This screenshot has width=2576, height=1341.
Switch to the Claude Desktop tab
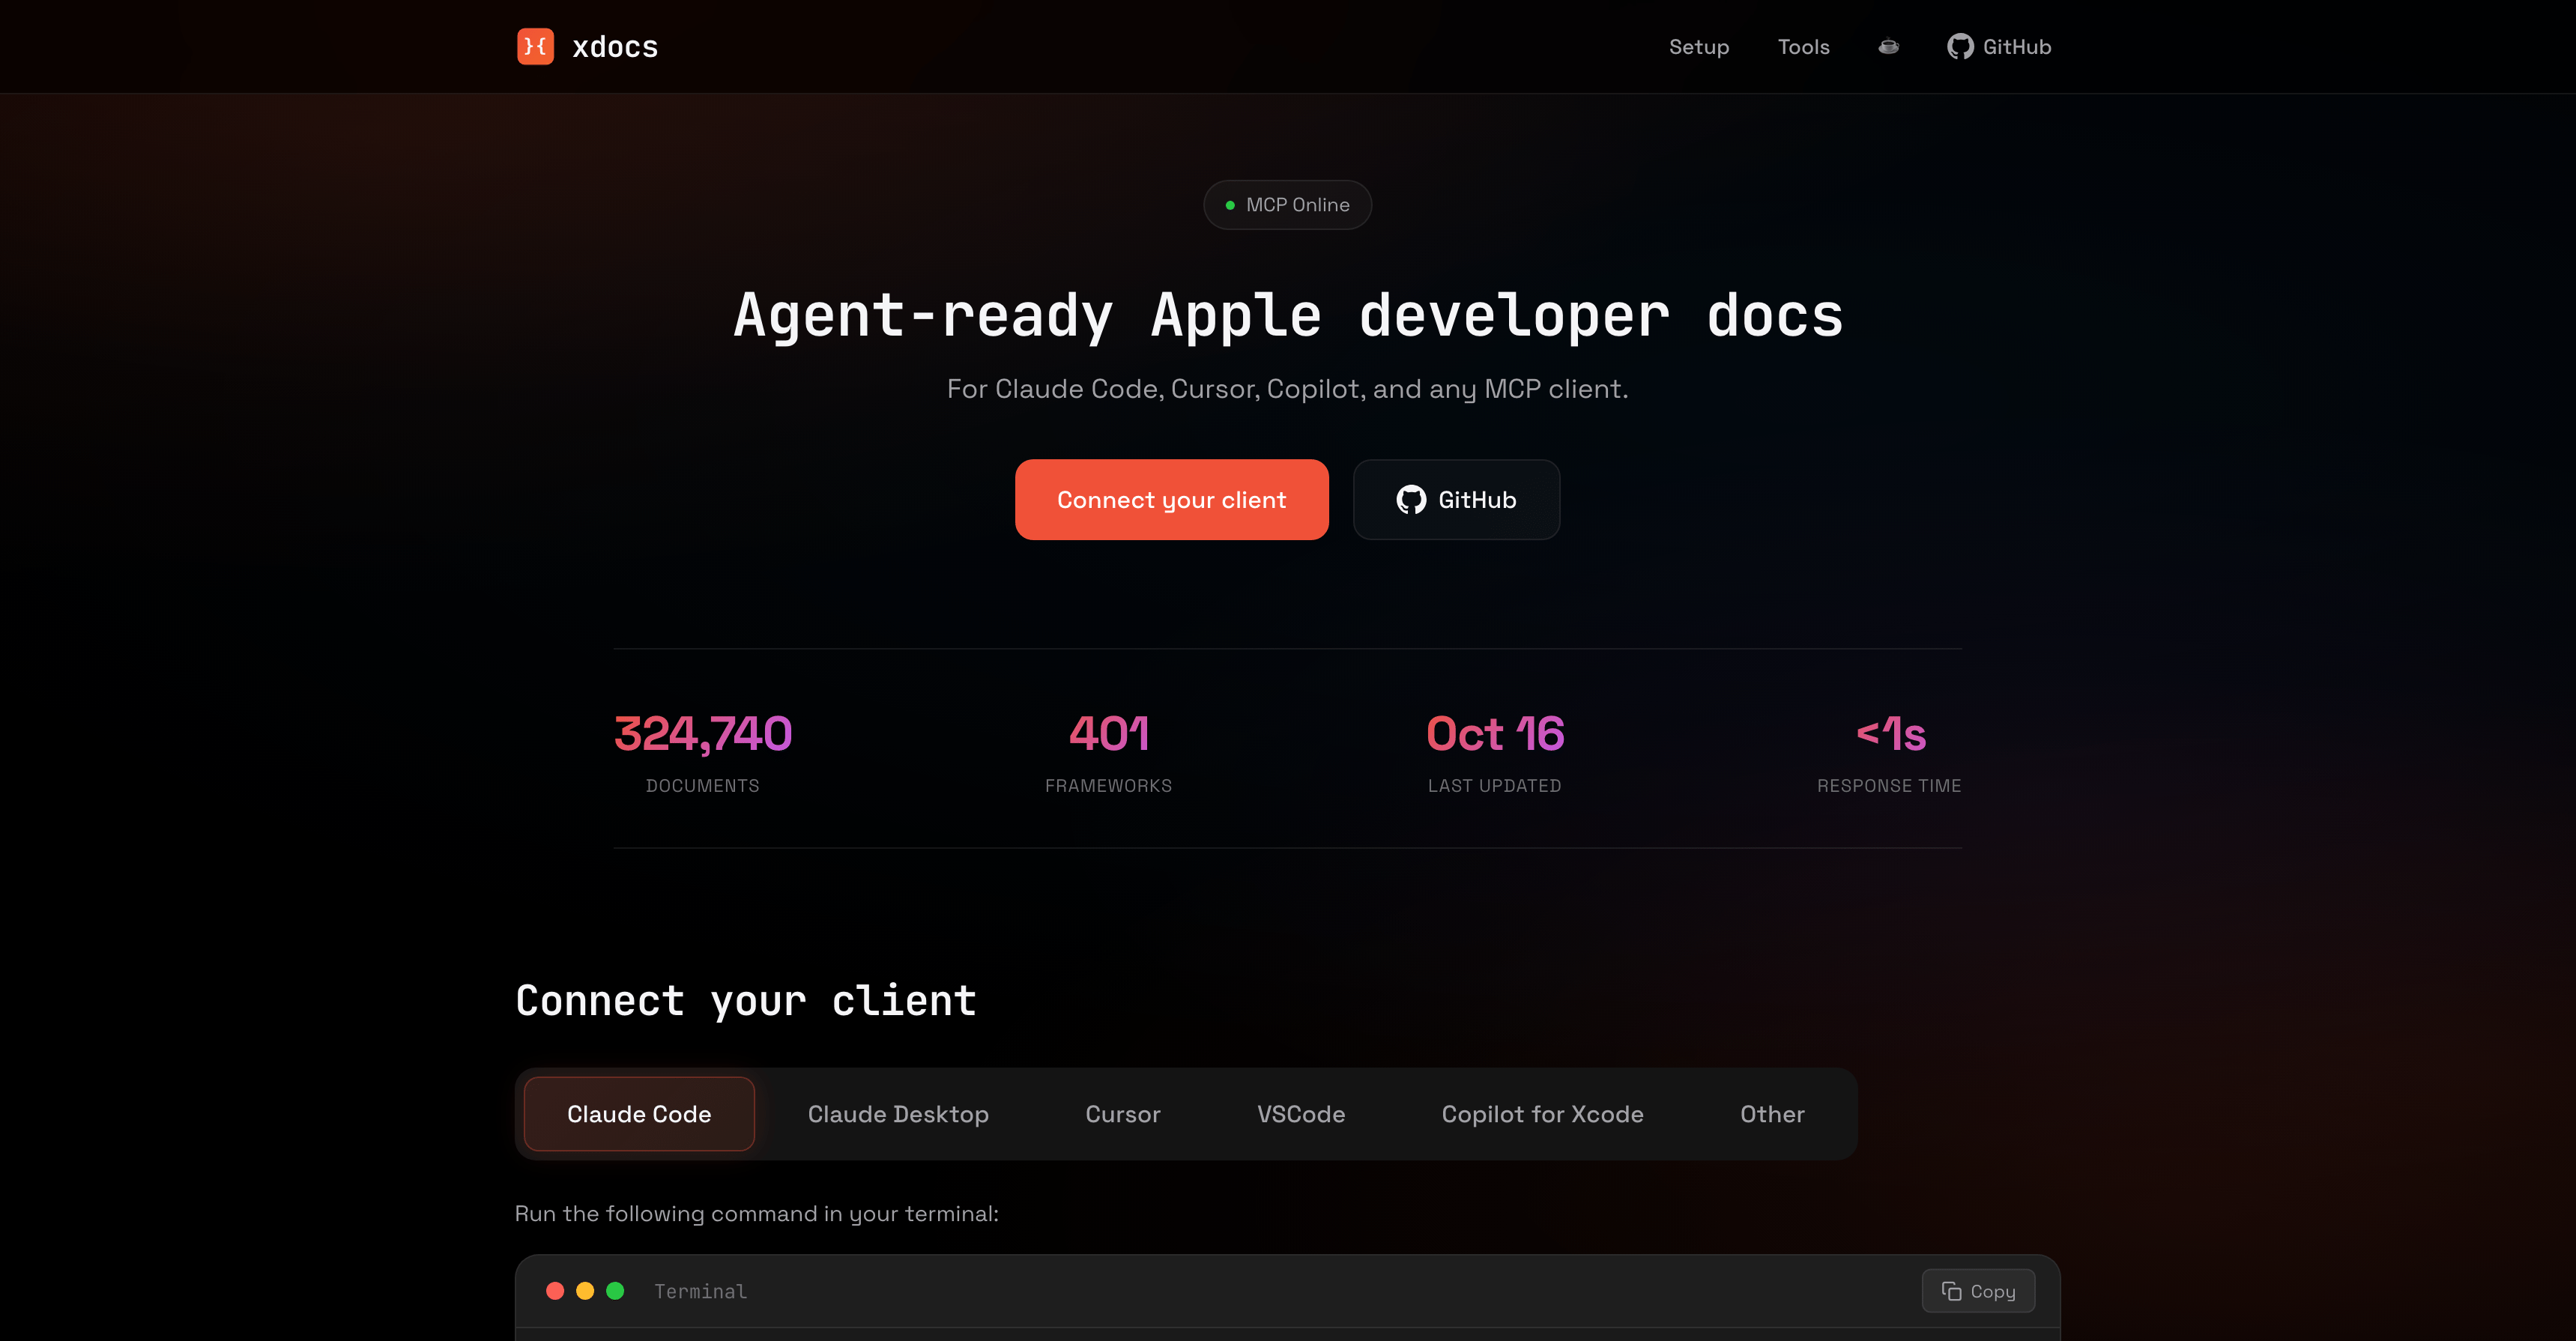point(898,1114)
